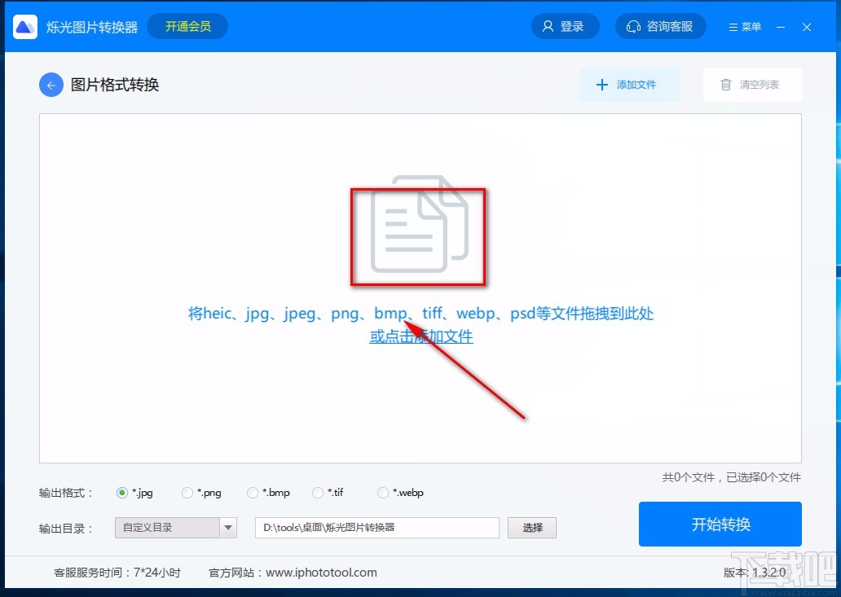Click the 选择 button to pick a folder
This screenshot has width=841, height=597.
pyautogui.click(x=531, y=528)
